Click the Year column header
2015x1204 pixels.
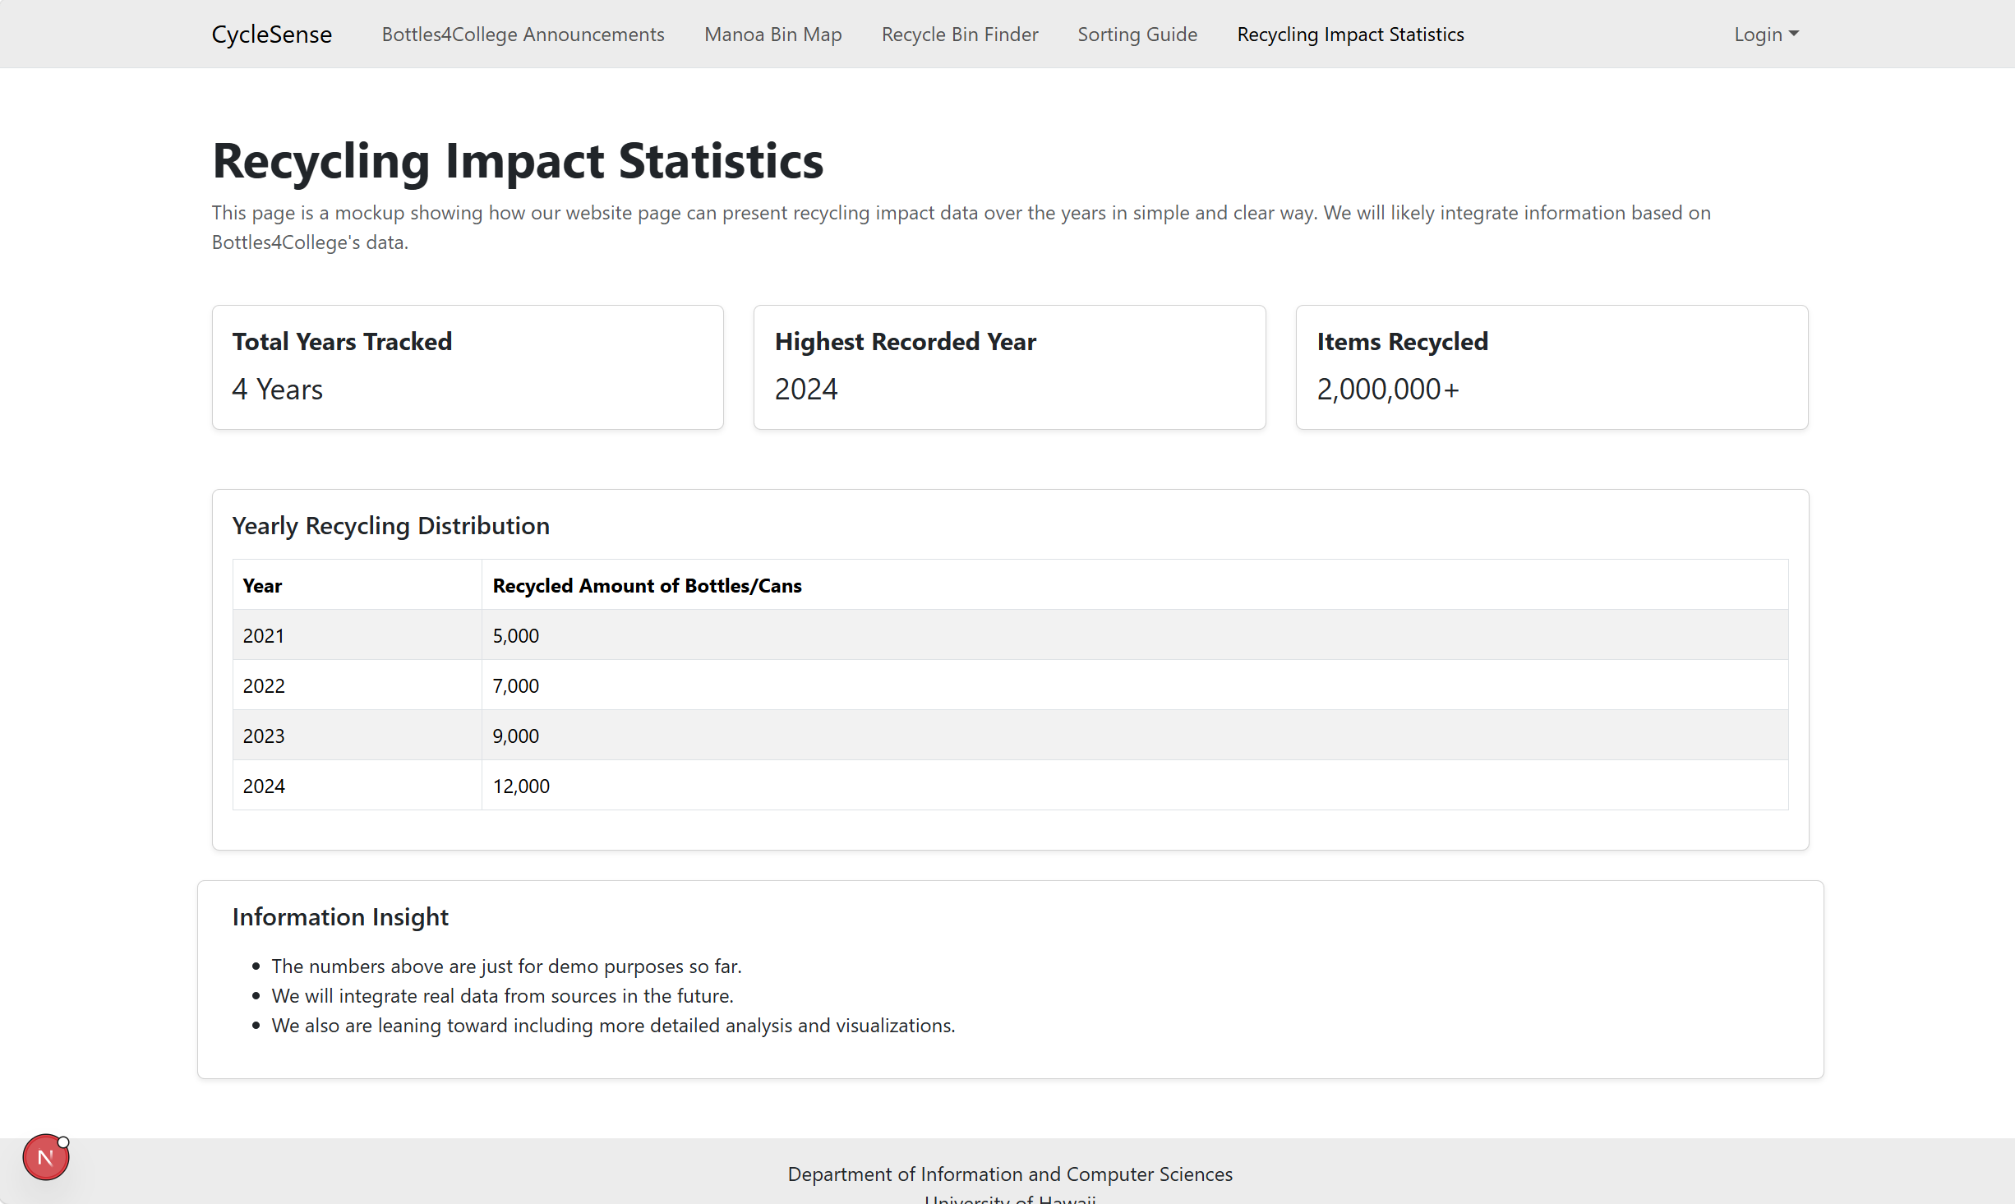point(262,586)
